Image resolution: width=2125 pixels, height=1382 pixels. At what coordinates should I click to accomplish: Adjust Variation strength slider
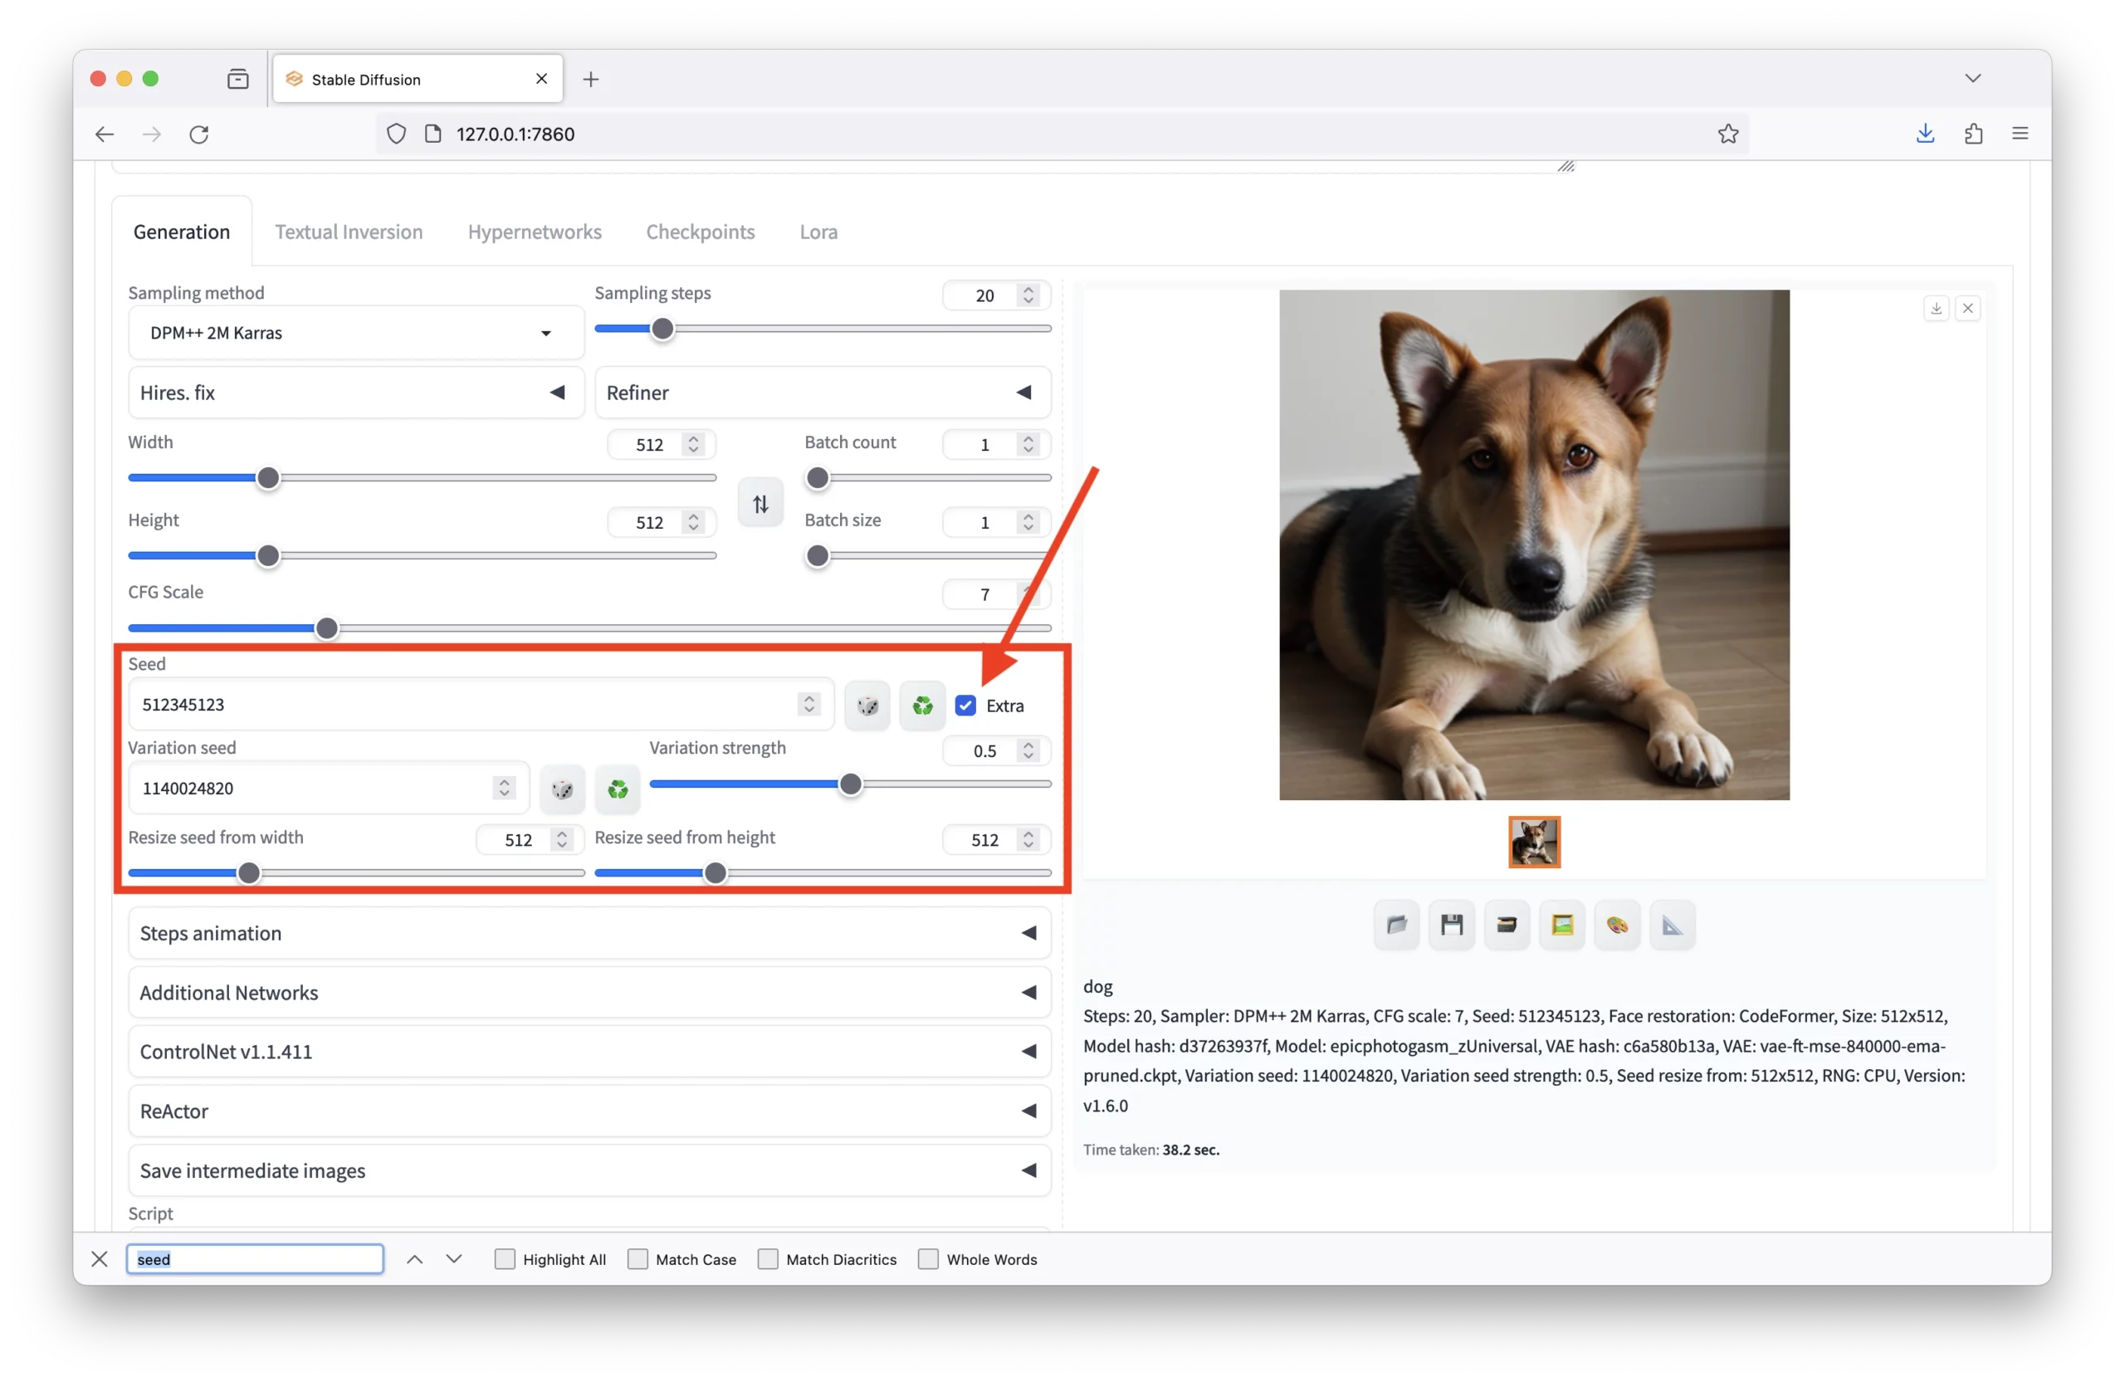[850, 784]
